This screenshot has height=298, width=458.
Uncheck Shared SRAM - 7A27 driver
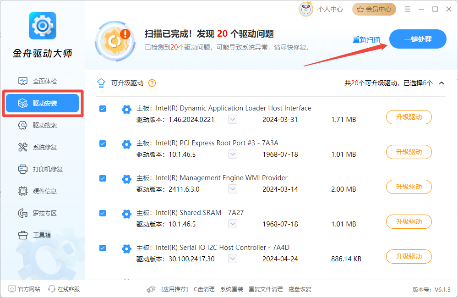(103, 213)
